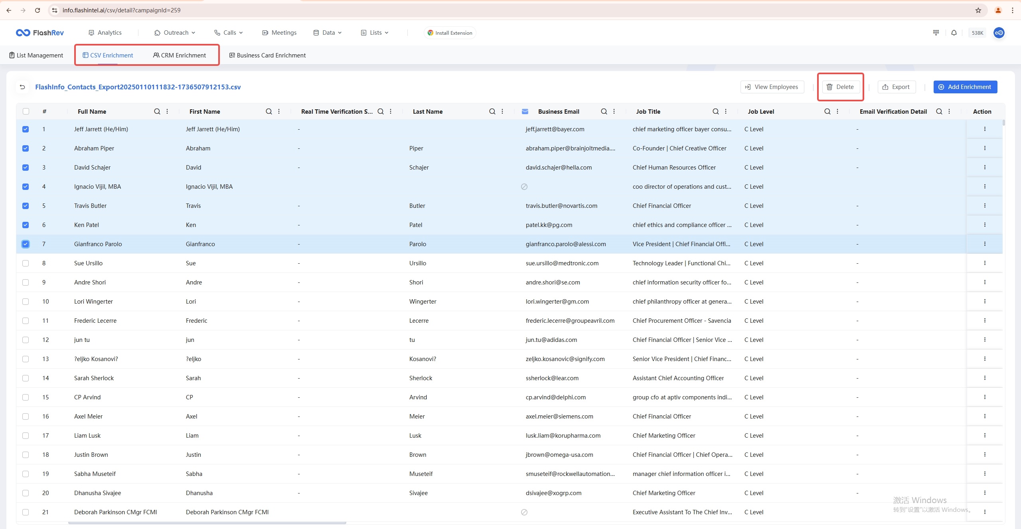Uncheck the Jeff Jarrett row checkbox
The image size is (1021, 529).
point(26,129)
